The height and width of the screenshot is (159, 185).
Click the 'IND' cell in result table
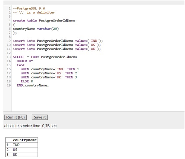pos(25,145)
